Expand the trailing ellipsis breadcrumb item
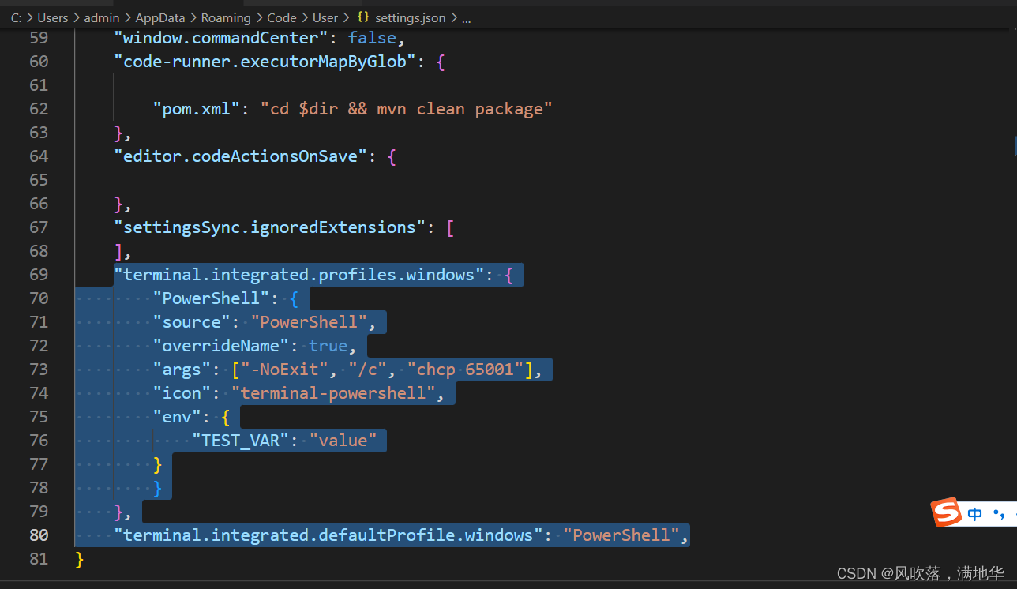Screen dimensions: 1017x589 tap(466, 17)
